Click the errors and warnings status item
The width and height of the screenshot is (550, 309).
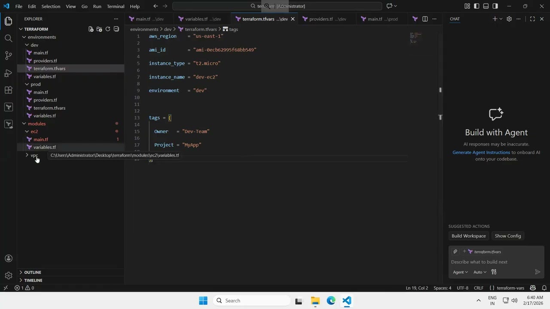click(x=24, y=288)
